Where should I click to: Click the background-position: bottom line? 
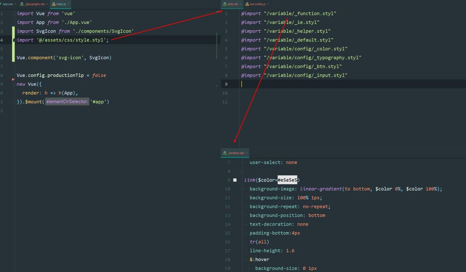[x=288, y=215]
